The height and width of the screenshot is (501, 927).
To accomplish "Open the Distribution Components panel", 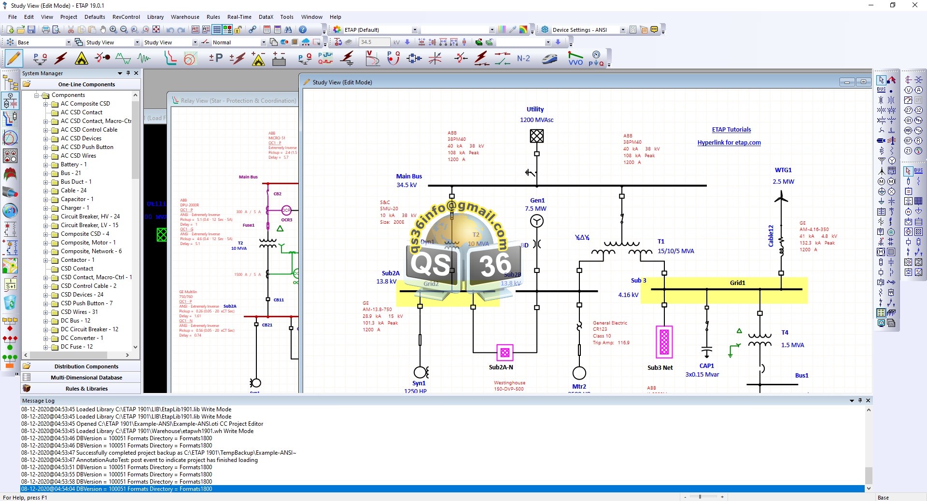I will click(x=81, y=366).
